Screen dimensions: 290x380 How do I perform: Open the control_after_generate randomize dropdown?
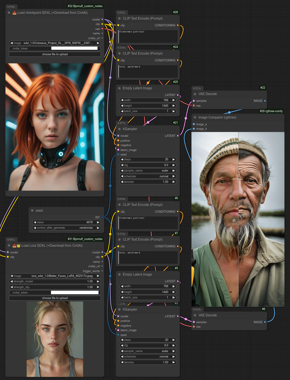[66, 228]
